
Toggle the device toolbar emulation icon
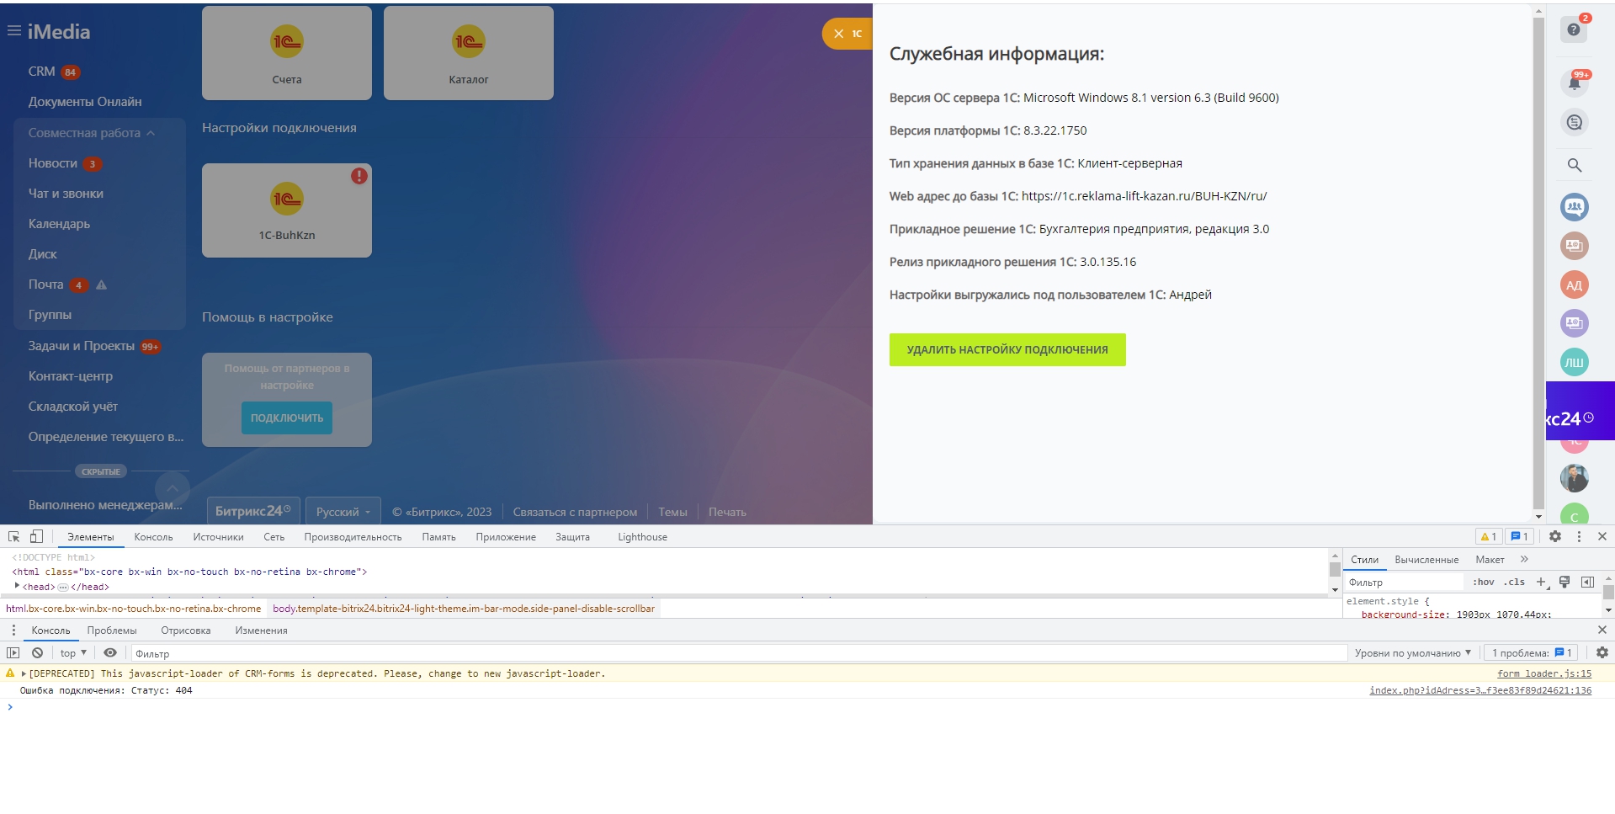[x=36, y=536]
